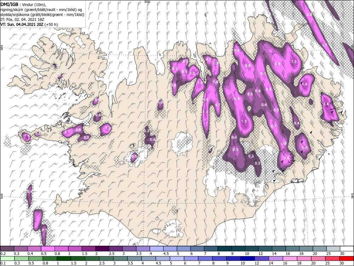Pick the white 30 swatch in upper legend
The height and width of the screenshot is (266, 354).
click(x=347, y=249)
